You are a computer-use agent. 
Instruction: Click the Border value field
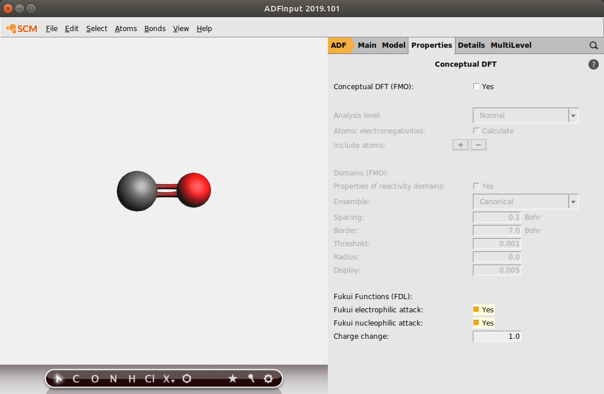497,230
